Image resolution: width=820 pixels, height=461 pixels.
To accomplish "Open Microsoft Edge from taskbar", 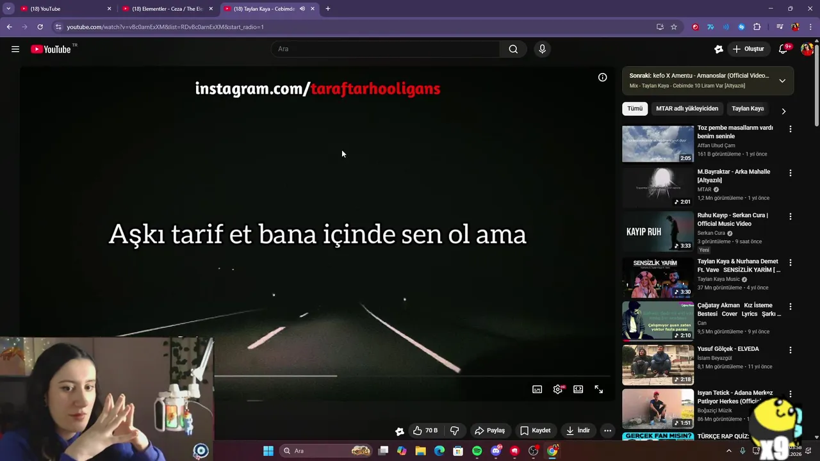I will [439, 451].
